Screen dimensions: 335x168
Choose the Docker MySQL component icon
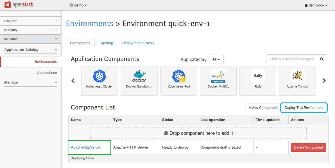click(218, 76)
